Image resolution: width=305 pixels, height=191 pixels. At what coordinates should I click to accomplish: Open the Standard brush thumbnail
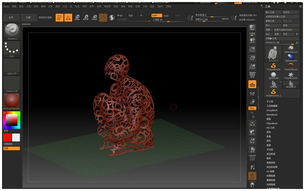pos(12,31)
